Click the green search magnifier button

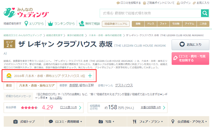(x=205, y=13)
